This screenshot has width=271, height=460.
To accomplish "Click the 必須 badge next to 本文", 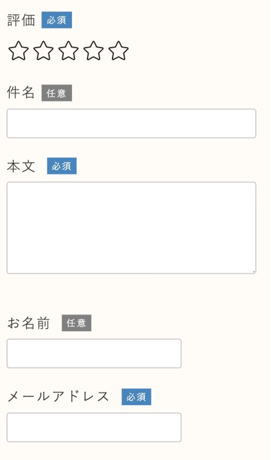I will tap(62, 166).
